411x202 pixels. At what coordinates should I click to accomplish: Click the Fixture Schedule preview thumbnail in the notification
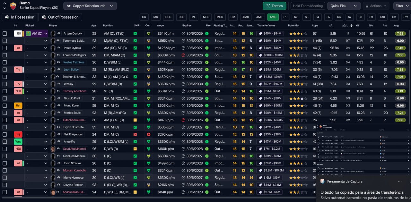(363, 150)
